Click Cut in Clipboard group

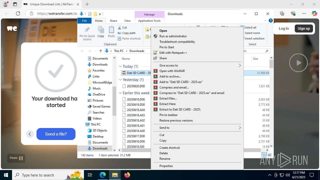coord(122,27)
